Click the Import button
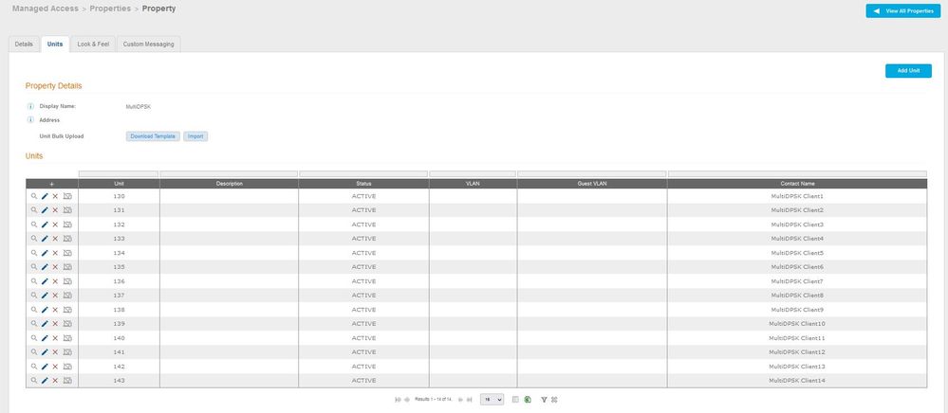The image size is (948, 413). [x=195, y=136]
